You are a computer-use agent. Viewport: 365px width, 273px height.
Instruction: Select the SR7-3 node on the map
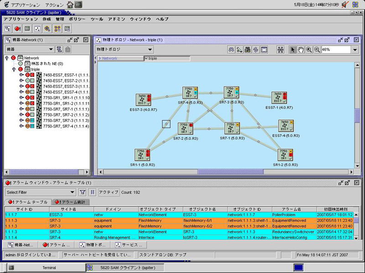[231, 92]
